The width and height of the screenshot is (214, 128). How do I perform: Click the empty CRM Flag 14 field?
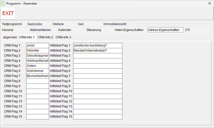pyautogui.click(x=38, y=111)
